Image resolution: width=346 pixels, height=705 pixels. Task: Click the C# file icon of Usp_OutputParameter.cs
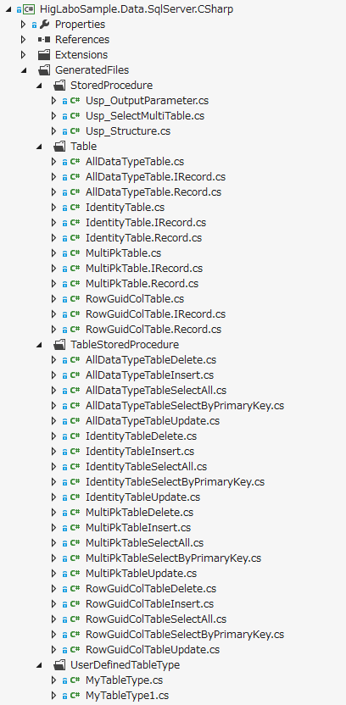click(75, 101)
